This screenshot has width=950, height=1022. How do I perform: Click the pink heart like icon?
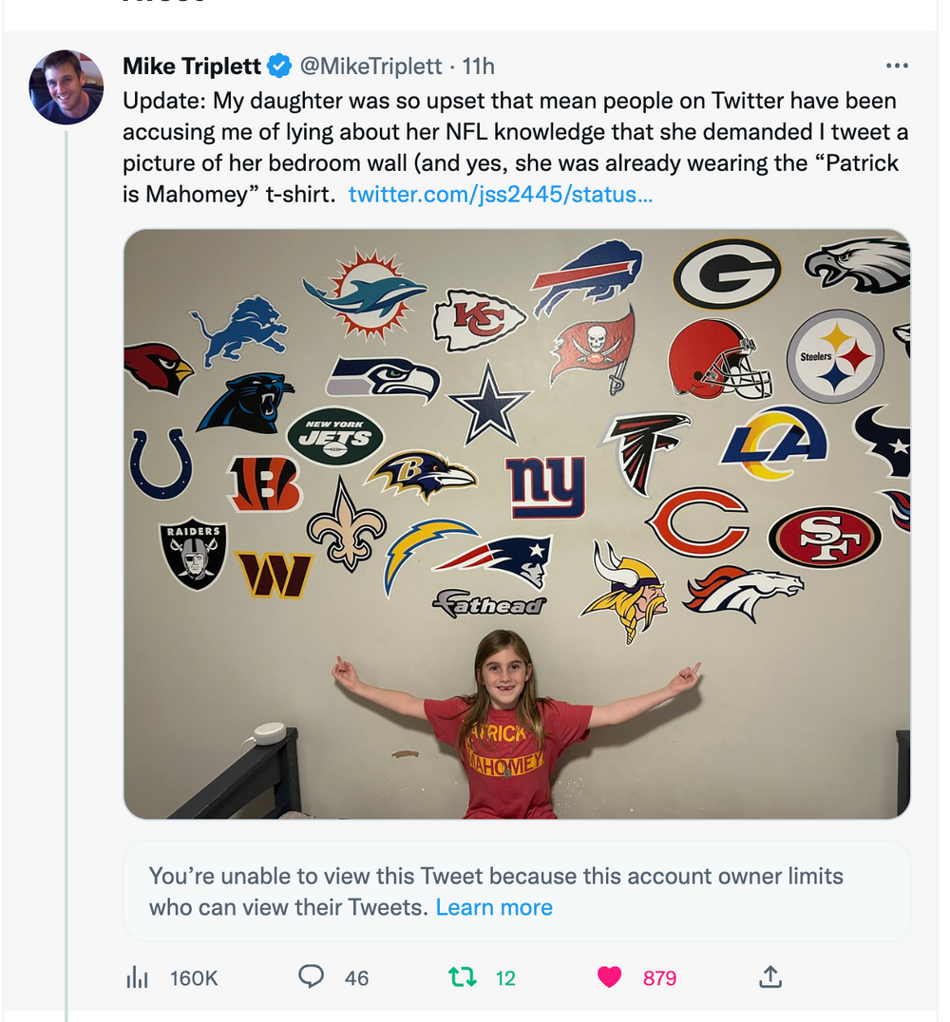click(609, 976)
